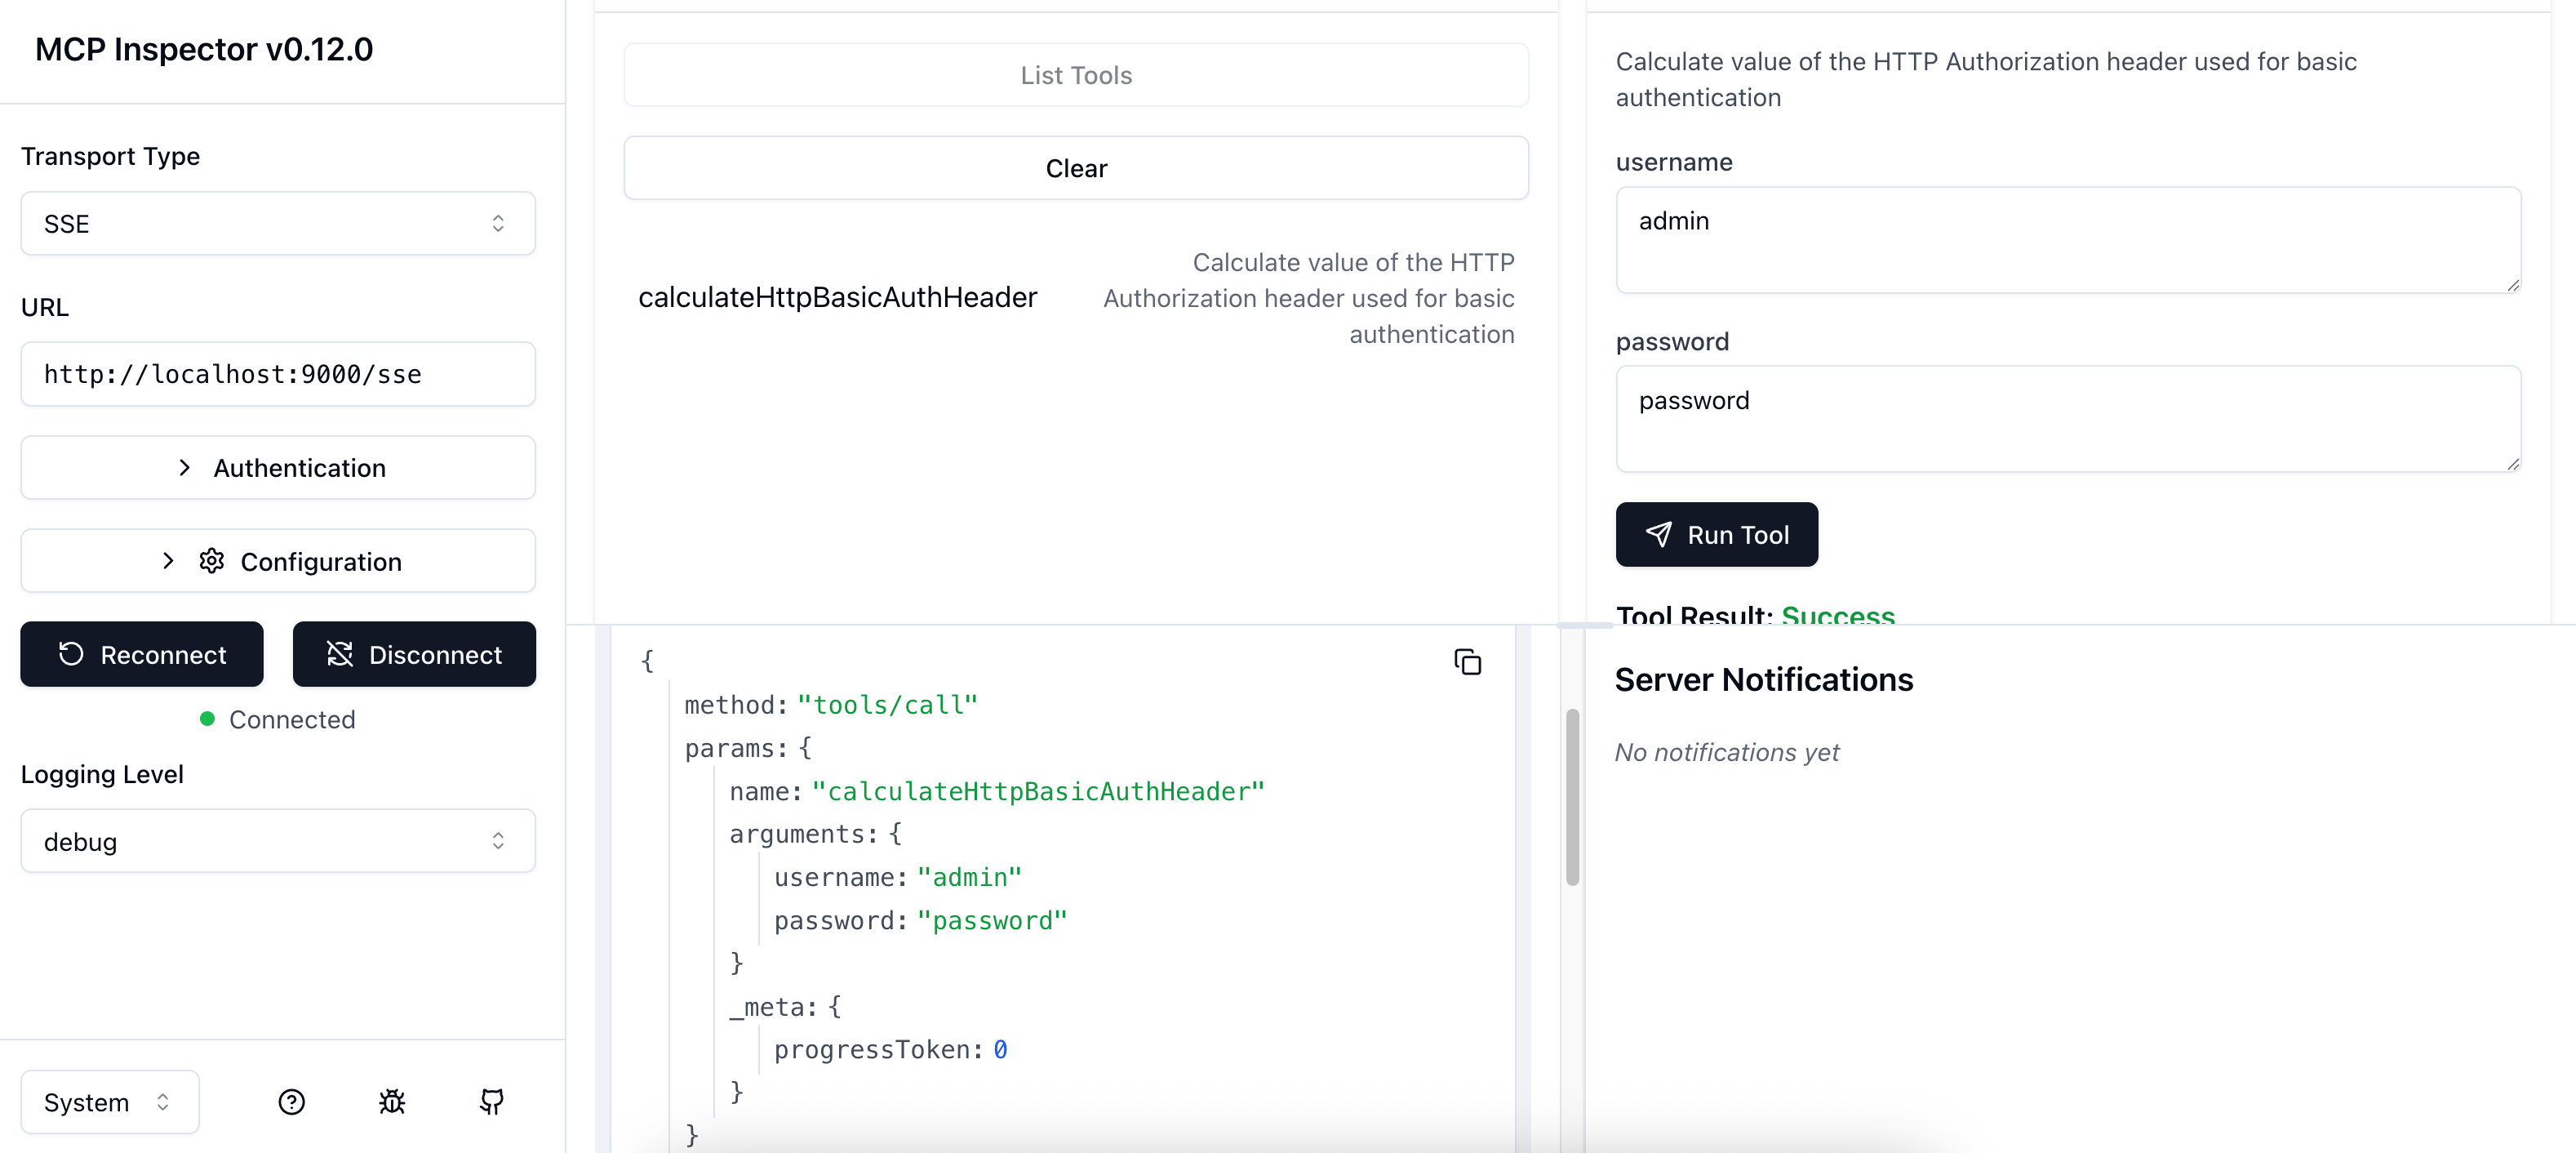Click the Logging Level label

(102, 774)
